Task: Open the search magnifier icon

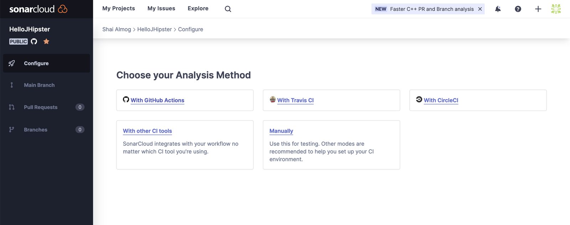Action: coord(228,9)
